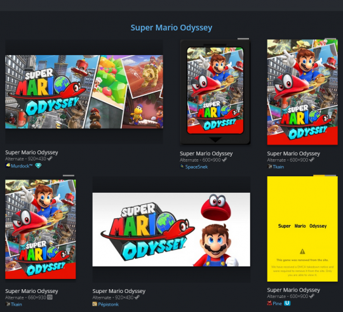The height and width of the screenshot is (312, 343).
Task: Click Pépistonk's avatar icon
Action: [x=95, y=304]
